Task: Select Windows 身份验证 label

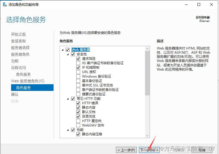Action: [96, 76]
